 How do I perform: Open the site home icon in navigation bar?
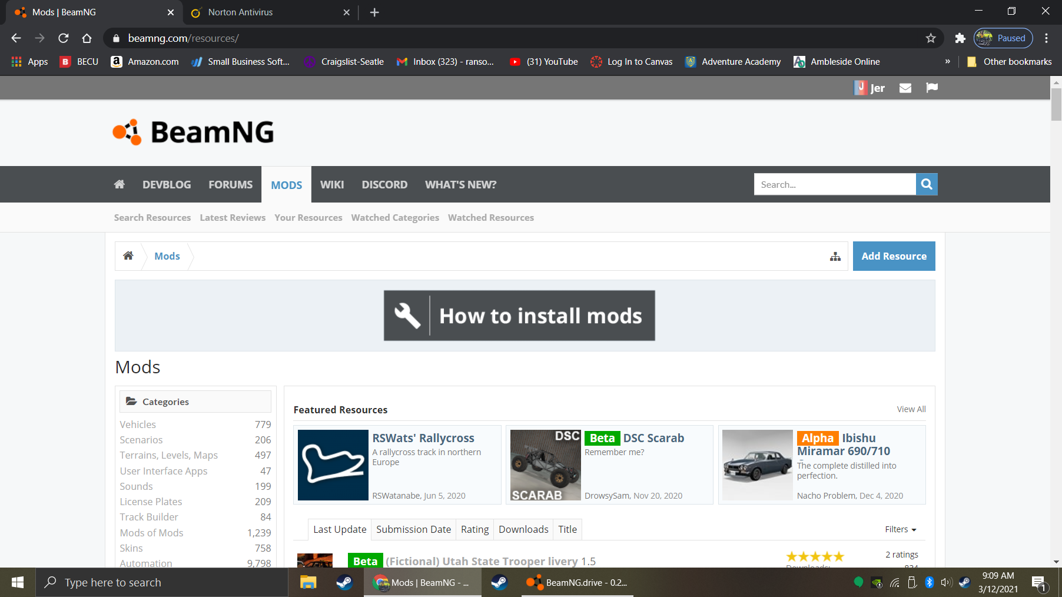(x=120, y=184)
